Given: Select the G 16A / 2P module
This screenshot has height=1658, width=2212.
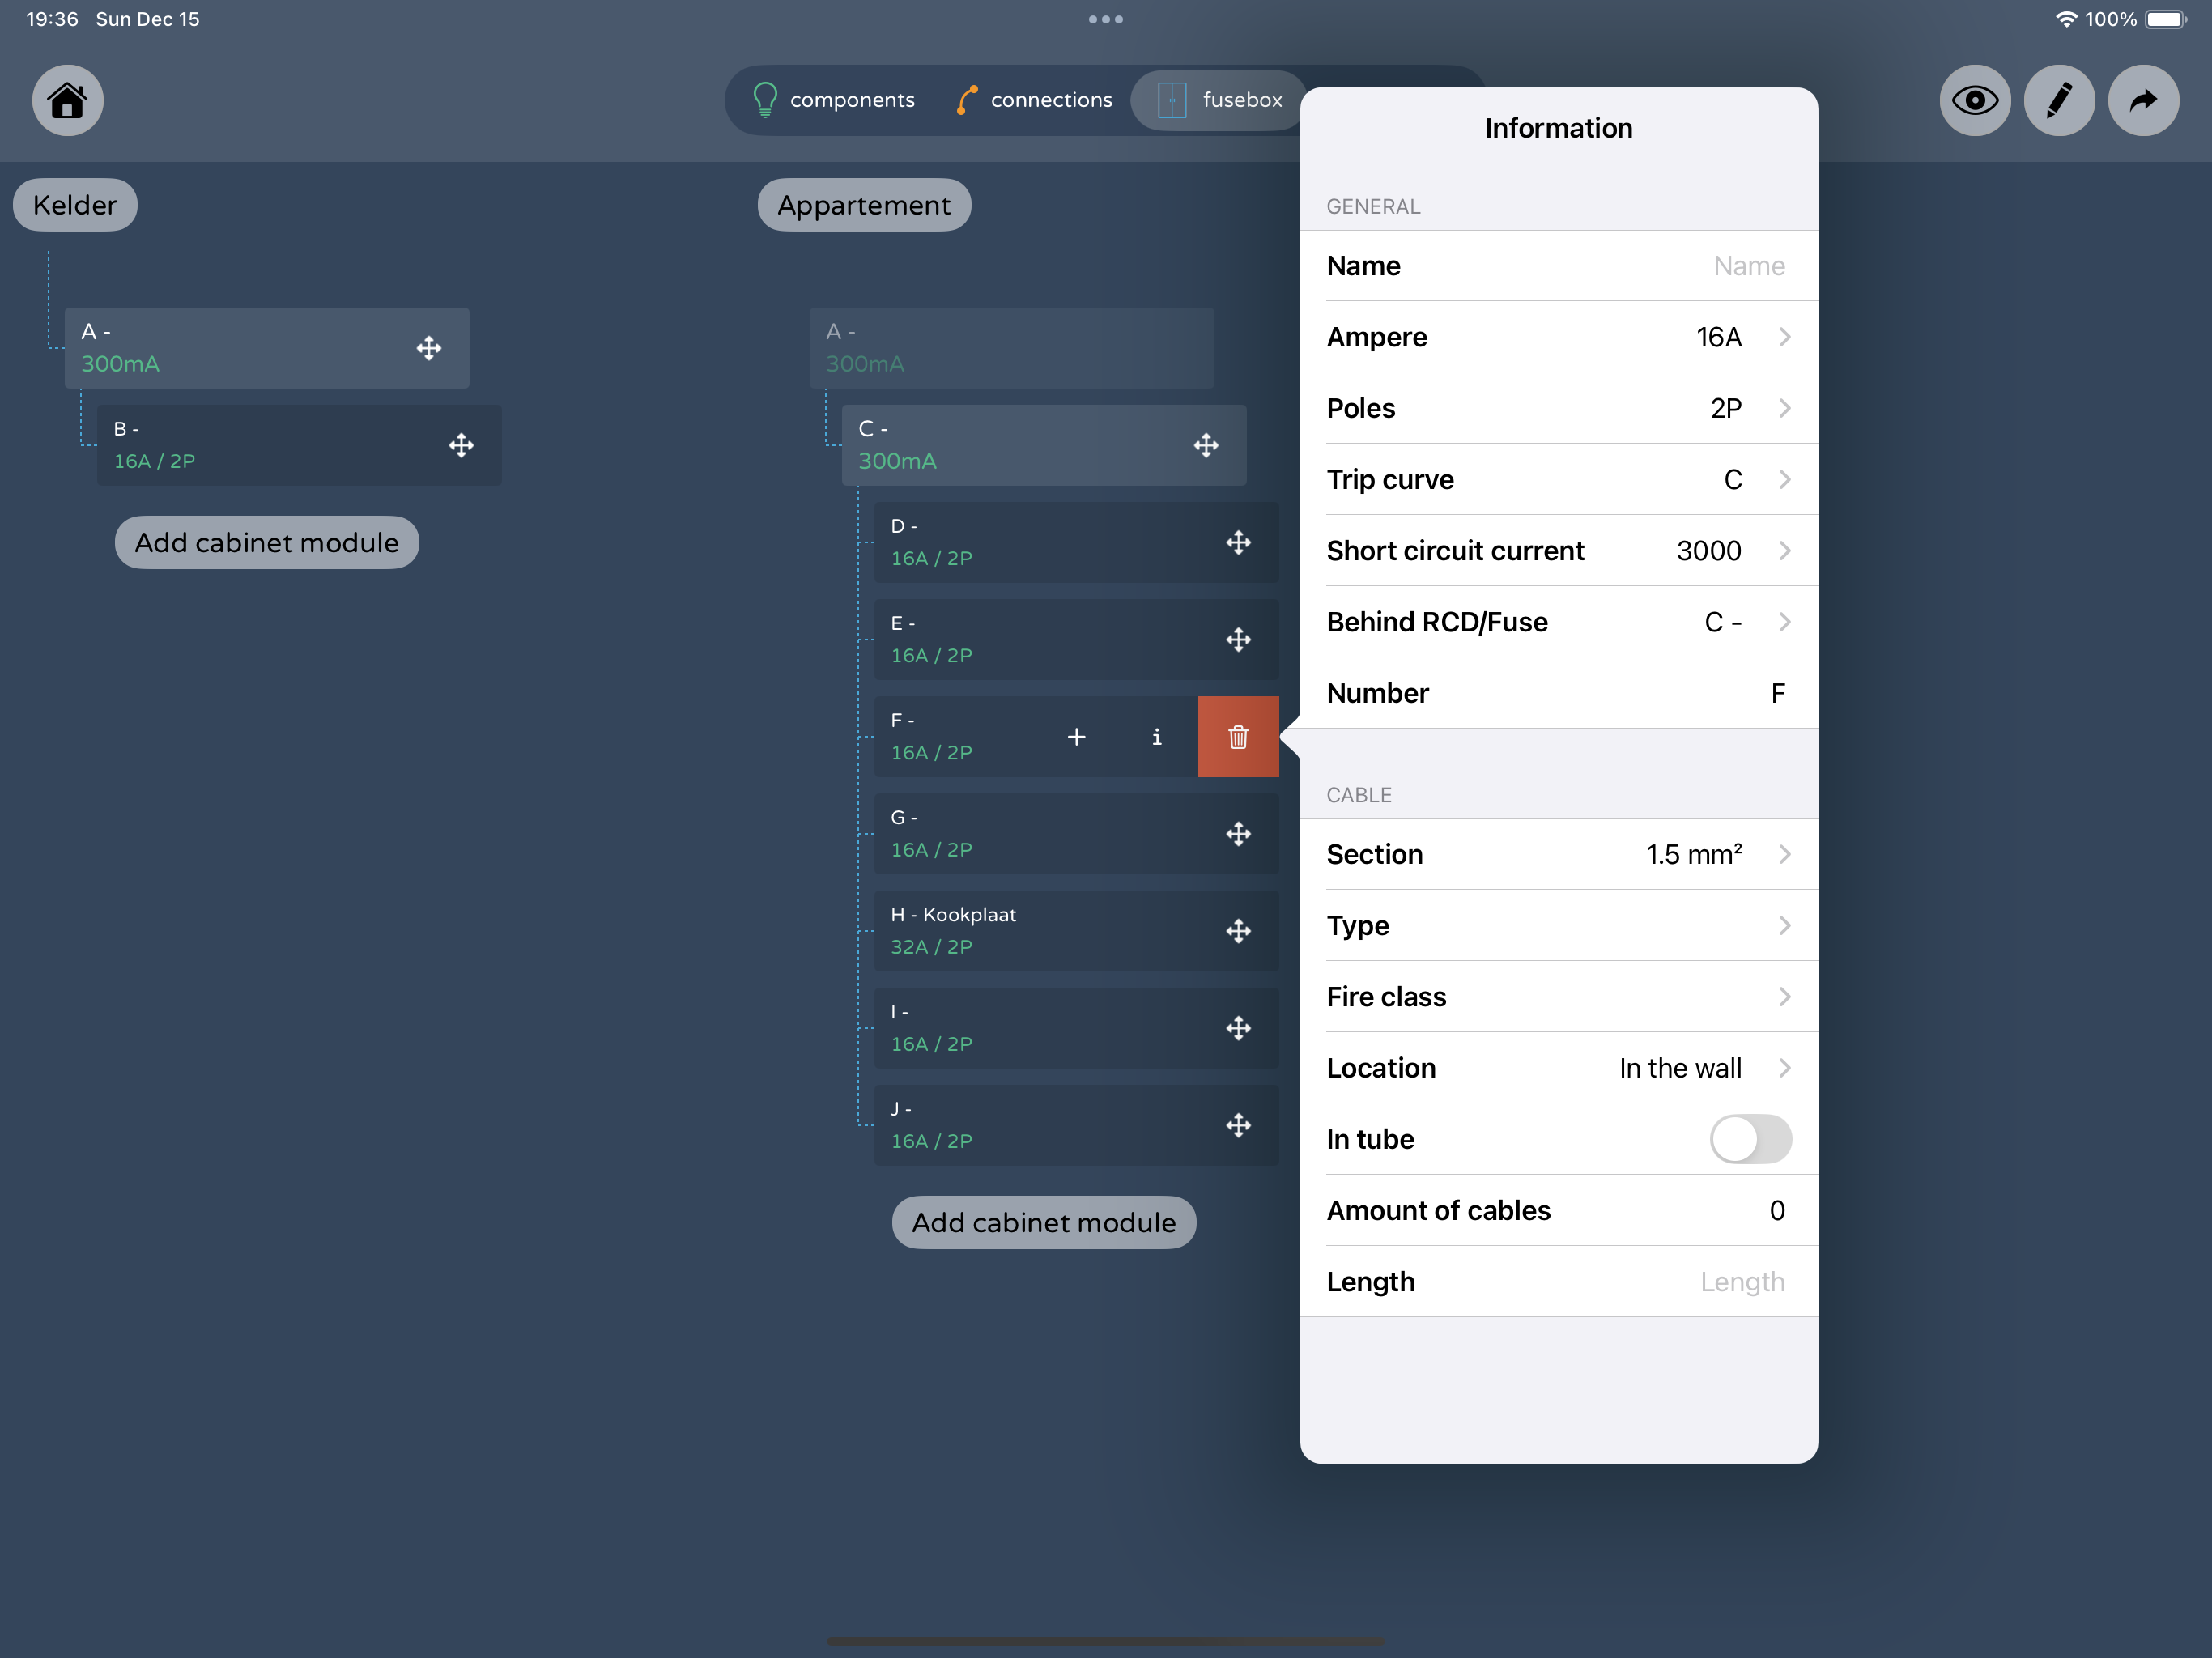Looking at the screenshot, I should pyautogui.click(x=1076, y=833).
